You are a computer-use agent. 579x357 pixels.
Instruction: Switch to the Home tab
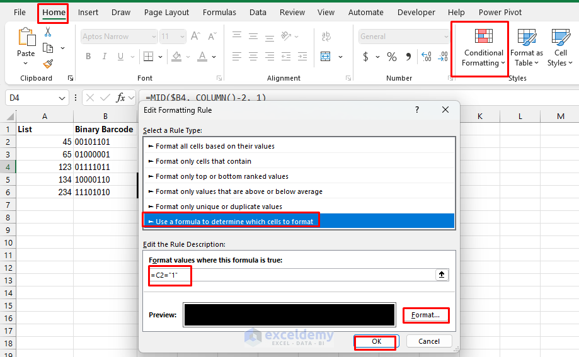(54, 13)
